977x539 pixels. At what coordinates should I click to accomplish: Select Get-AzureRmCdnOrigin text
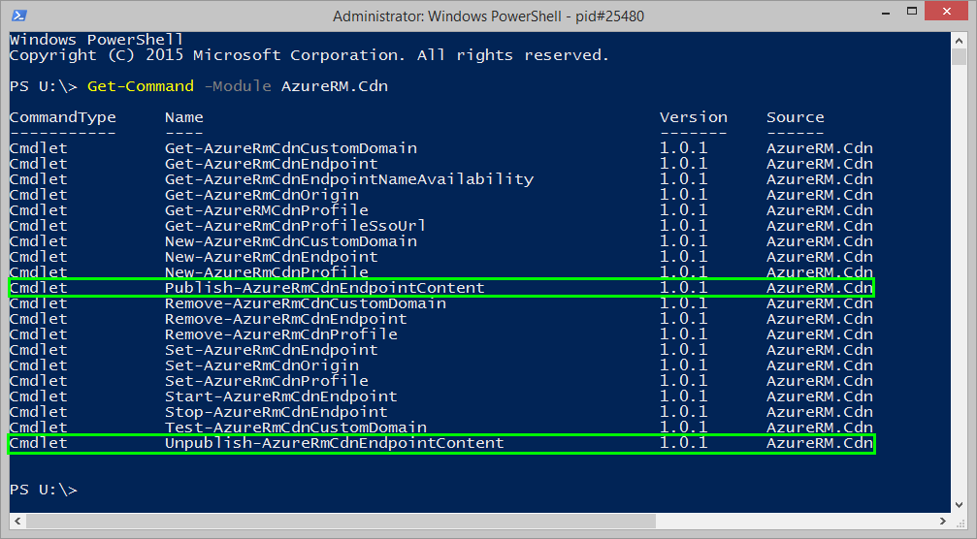pyautogui.click(x=262, y=196)
